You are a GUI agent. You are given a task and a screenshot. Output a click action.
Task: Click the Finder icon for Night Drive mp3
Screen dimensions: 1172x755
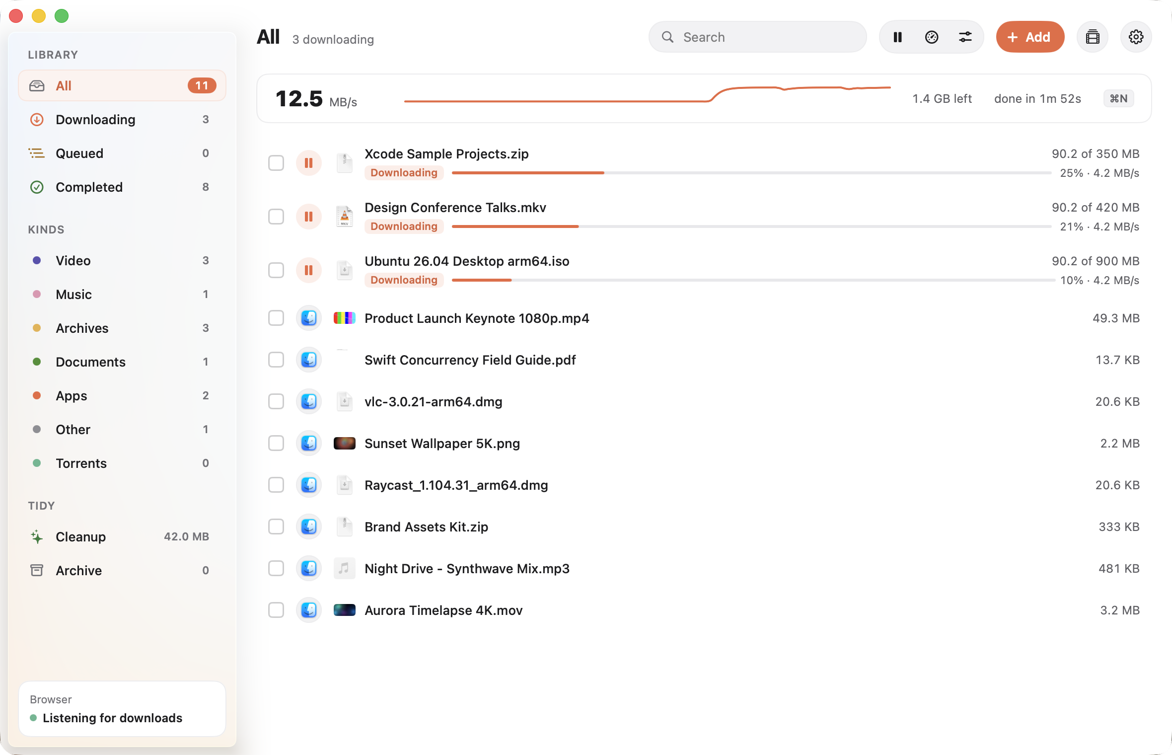click(309, 568)
